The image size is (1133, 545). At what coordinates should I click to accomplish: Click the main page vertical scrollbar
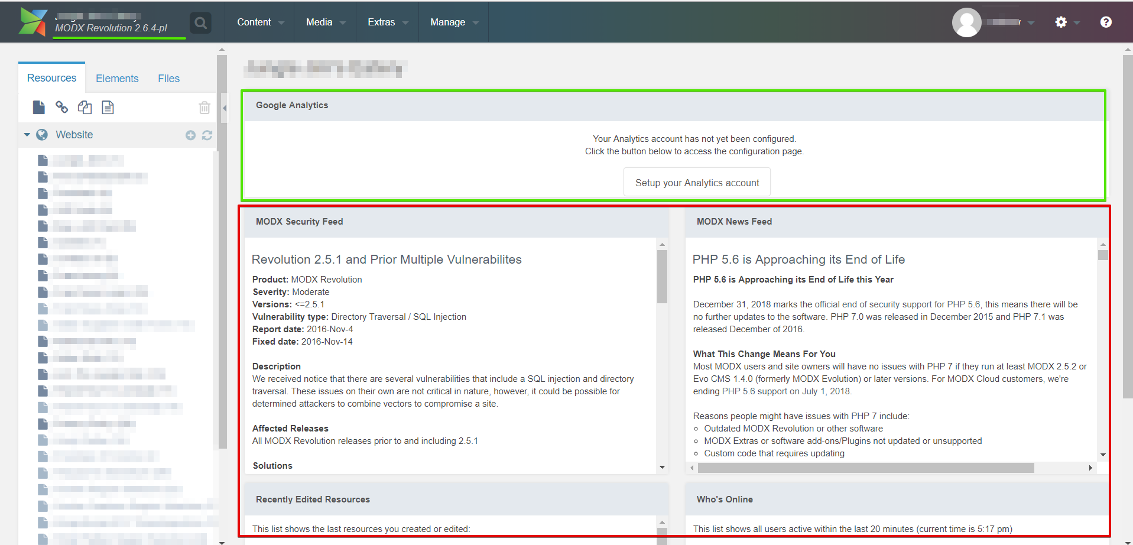[x=1128, y=226]
